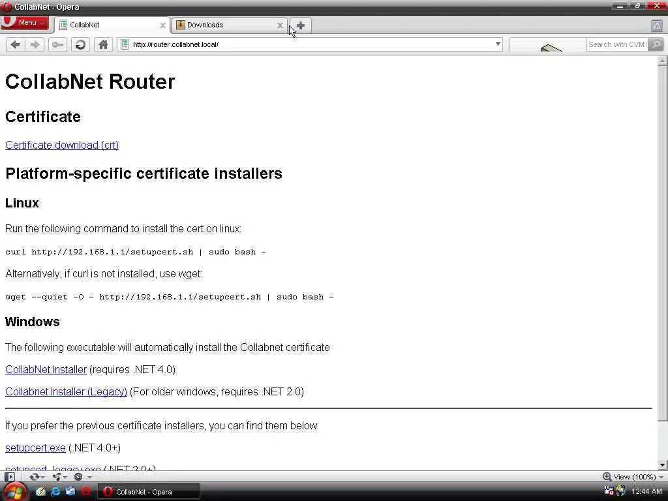
Task: Click the password wand key icon
Action: [57, 44]
